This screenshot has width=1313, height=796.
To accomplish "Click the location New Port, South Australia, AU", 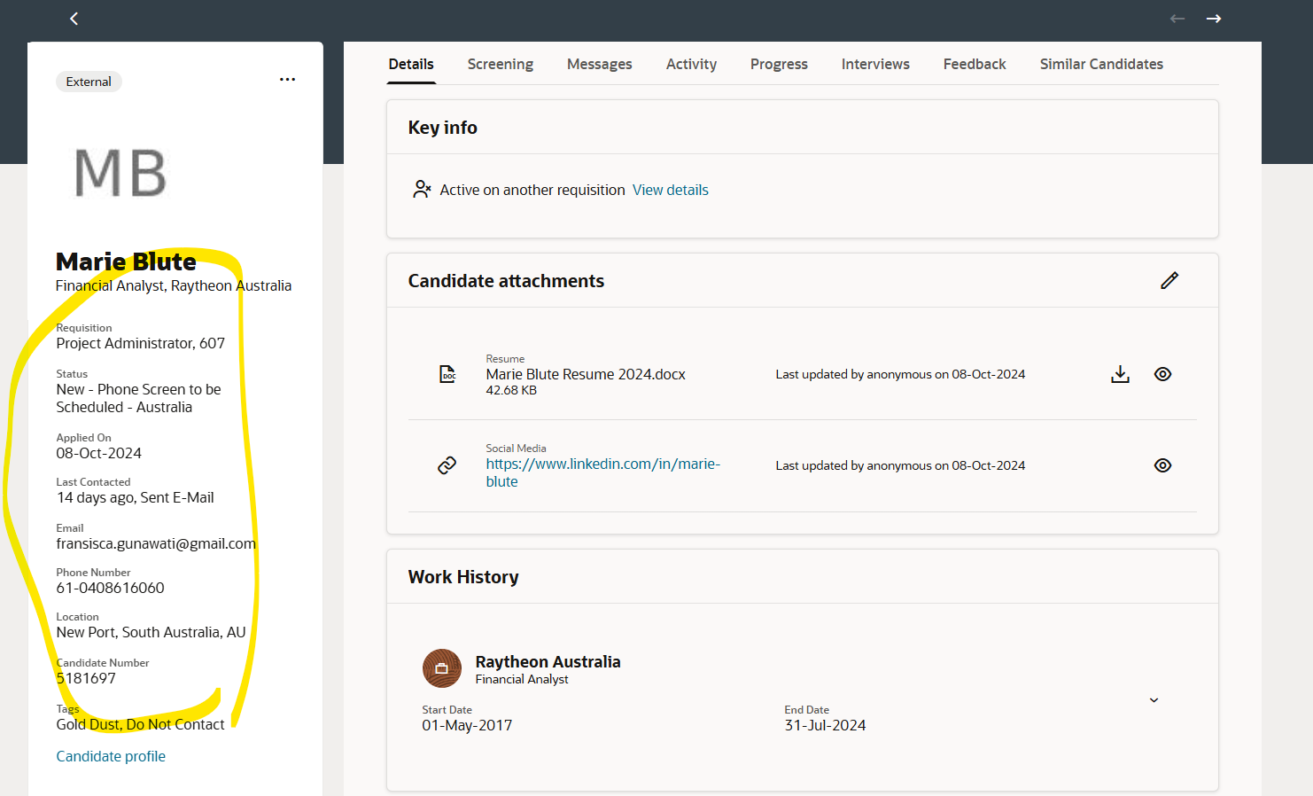I will pos(151,632).
